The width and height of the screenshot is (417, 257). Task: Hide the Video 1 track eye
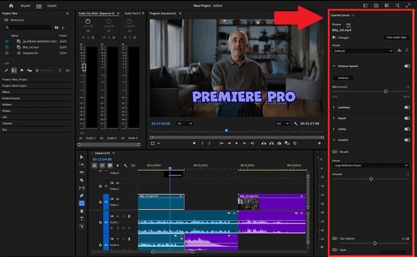click(x=118, y=199)
